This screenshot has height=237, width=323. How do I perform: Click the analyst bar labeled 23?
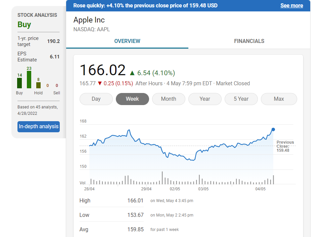coord(29,80)
